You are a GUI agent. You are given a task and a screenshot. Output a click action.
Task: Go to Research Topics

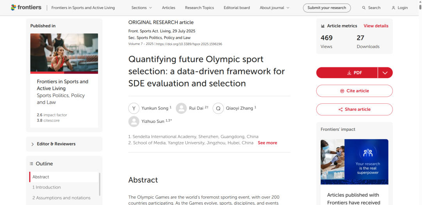coord(199,8)
